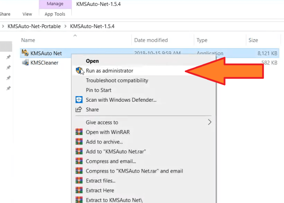This screenshot has width=284, height=203.
Task: Click the KMSCleaner file icon
Action: coord(25,62)
